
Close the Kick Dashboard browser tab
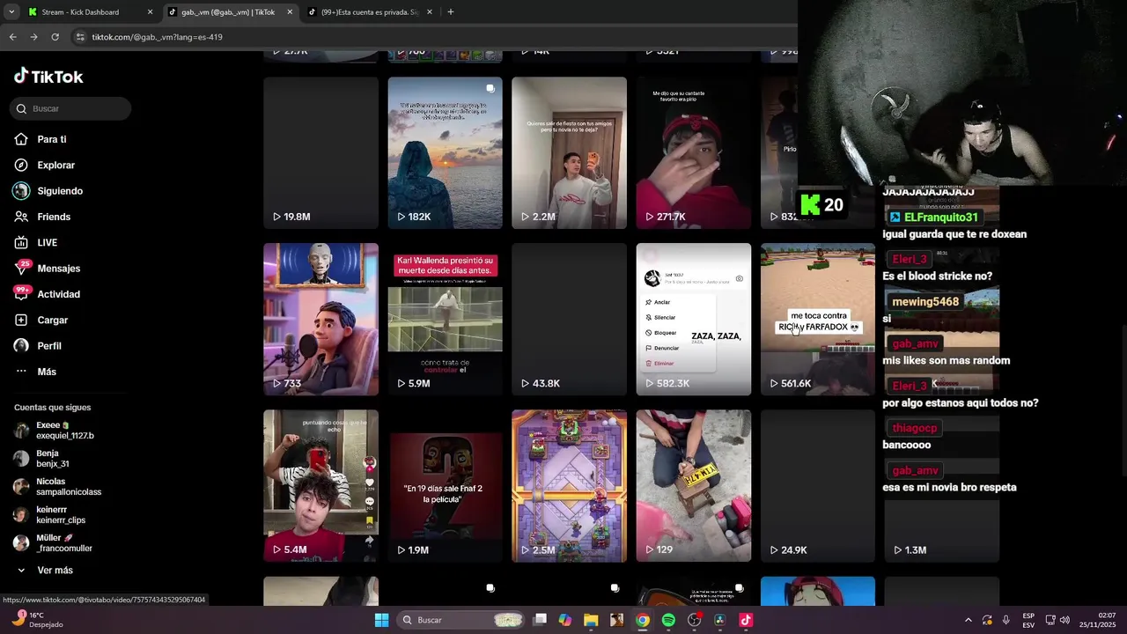coord(150,12)
